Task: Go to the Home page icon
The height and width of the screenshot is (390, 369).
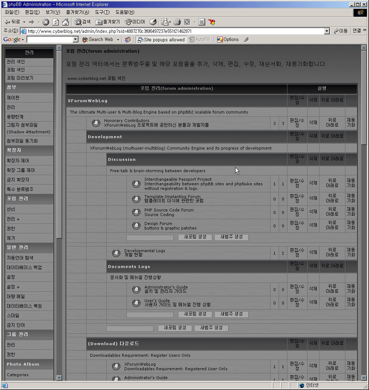Action: (x=65, y=22)
